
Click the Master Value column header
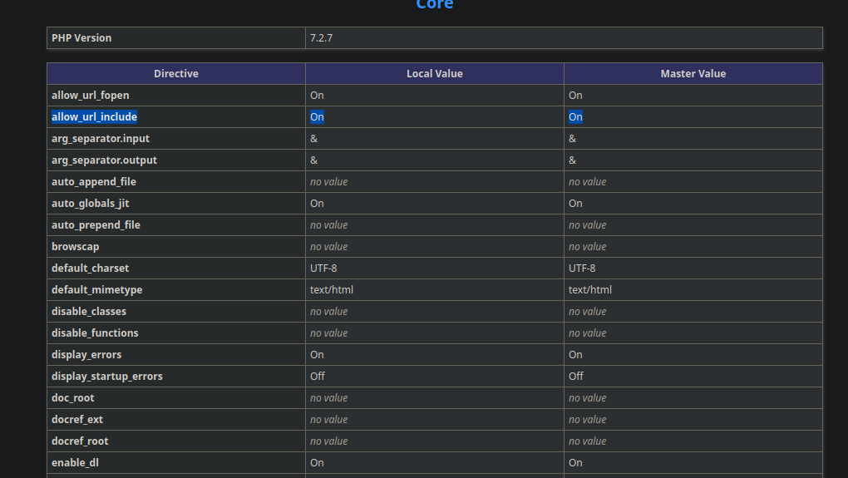tap(693, 73)
